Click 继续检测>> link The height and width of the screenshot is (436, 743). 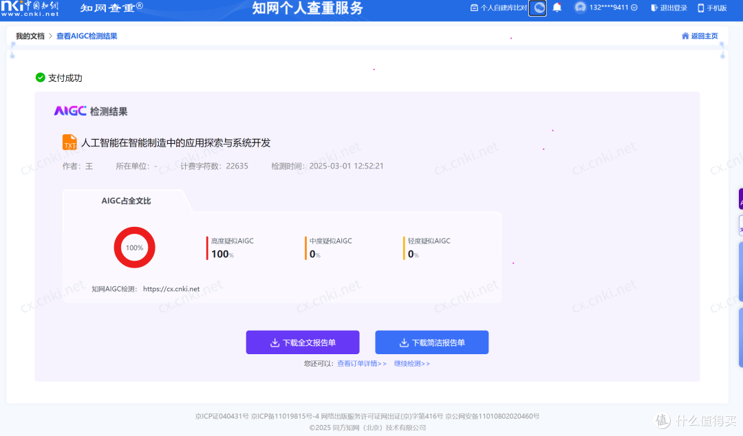[x=412, y=364]
